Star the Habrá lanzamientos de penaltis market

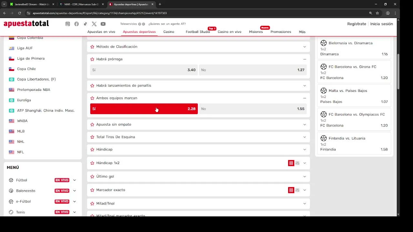coord(92,86)
